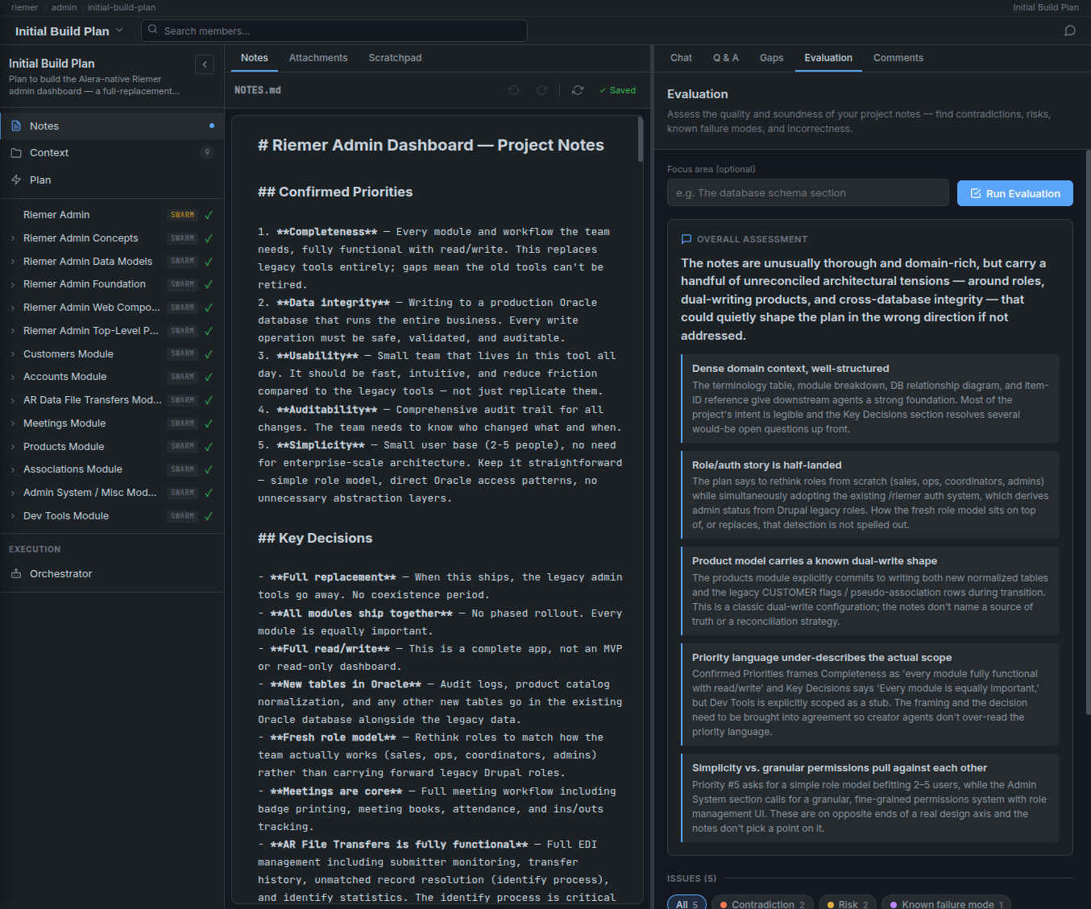
Task: Click the green checkmark for Meetings Module
Action: pos(209,424)
